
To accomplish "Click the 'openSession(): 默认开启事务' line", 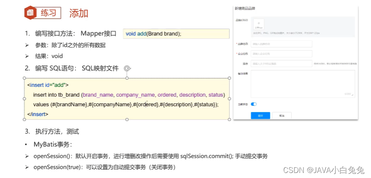I will [x=147, y=156].
